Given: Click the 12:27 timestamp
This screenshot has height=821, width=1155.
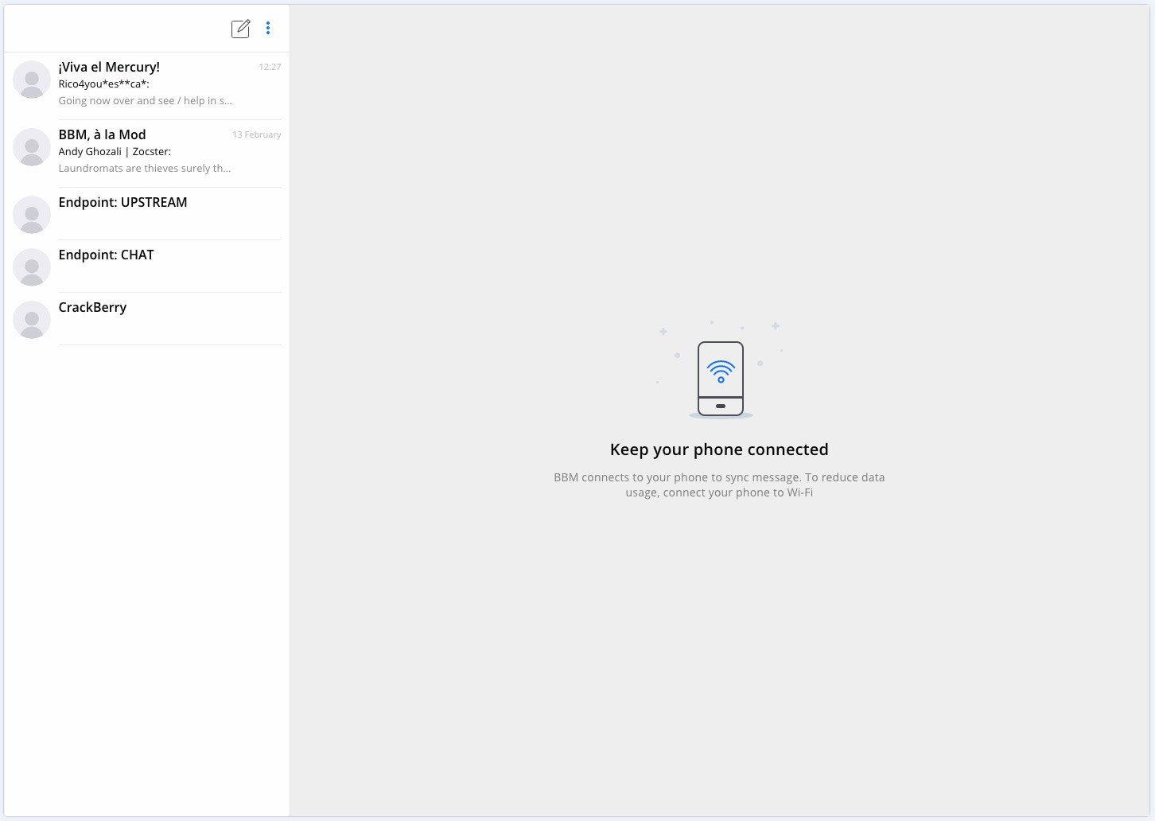Looking at the screenshot, I should [x=270, y=67].
